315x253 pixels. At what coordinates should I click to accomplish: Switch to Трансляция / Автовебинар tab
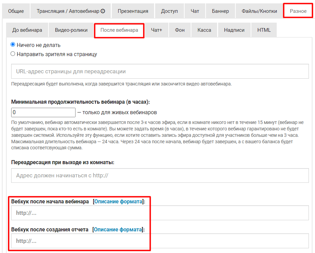[71, 11]
